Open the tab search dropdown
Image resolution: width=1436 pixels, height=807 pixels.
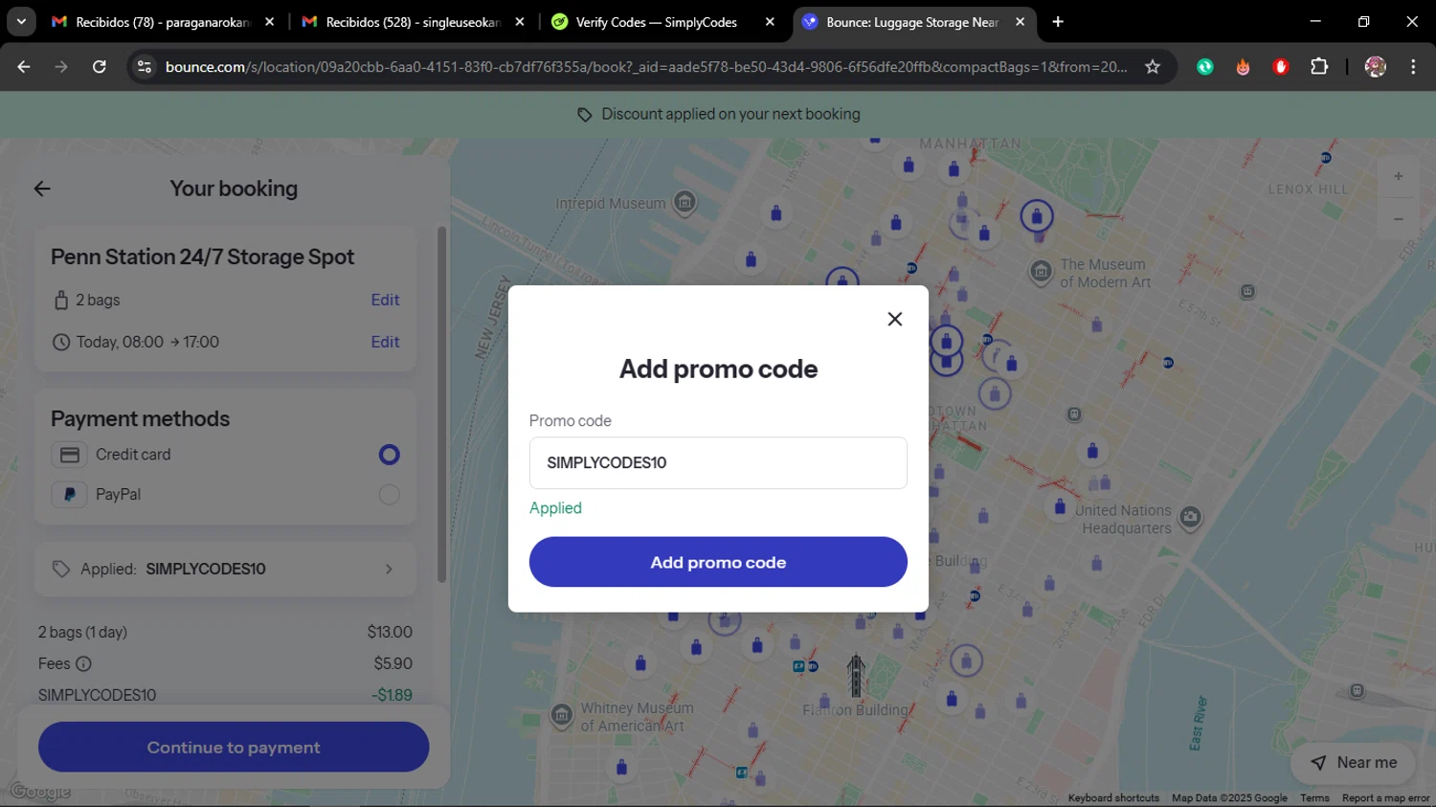[x=21, y=22]
